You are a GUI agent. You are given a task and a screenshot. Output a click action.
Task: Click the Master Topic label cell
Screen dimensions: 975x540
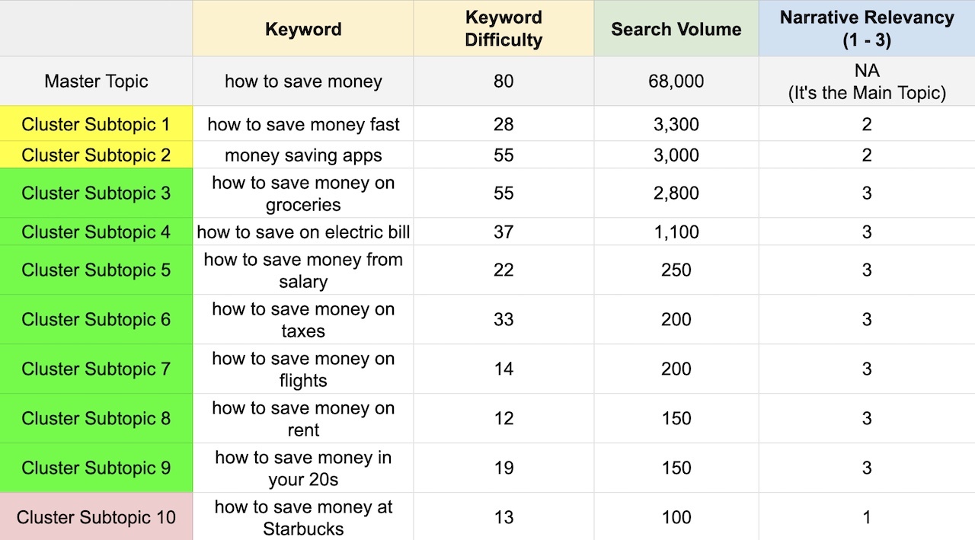point(96,81)
